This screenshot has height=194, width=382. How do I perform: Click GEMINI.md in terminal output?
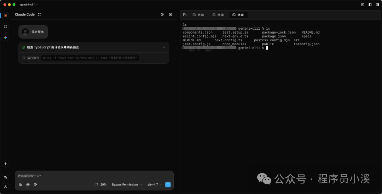(192, 40)
